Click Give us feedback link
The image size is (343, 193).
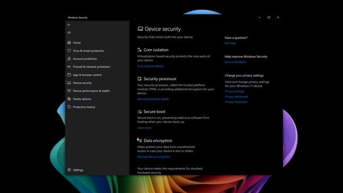tap(235, 62)
